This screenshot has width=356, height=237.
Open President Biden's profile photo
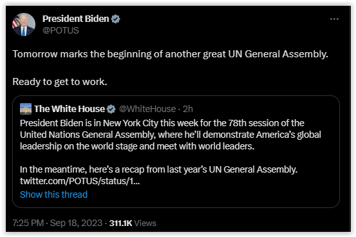24,24
